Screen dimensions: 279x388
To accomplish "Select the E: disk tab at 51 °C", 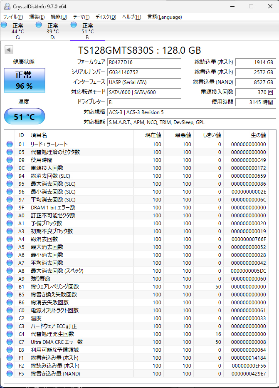I will (88, 31).
